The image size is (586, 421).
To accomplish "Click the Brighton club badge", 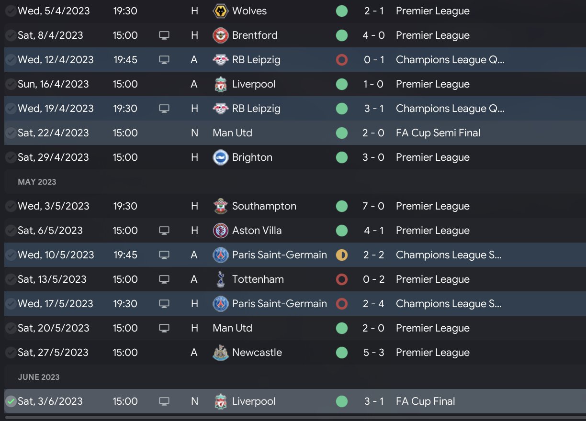I will pyautogui.click(x=220, y=157).
